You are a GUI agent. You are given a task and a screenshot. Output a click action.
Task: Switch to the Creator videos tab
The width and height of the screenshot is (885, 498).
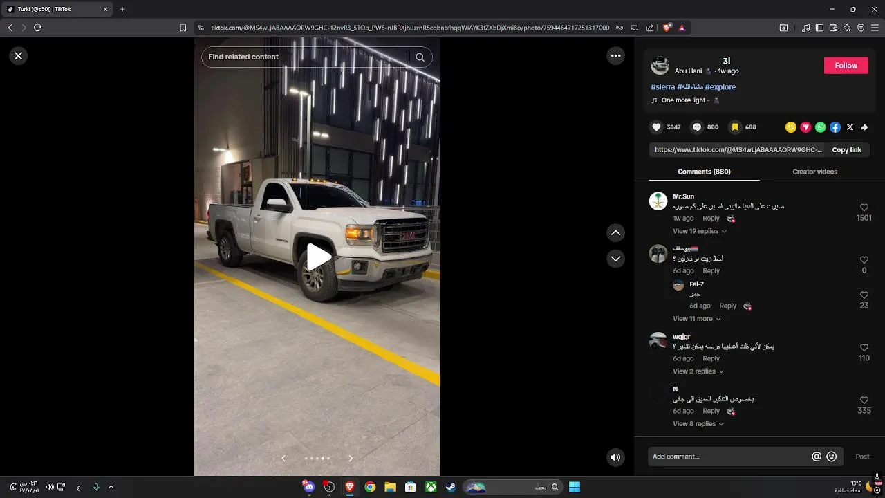click(814, 172)
